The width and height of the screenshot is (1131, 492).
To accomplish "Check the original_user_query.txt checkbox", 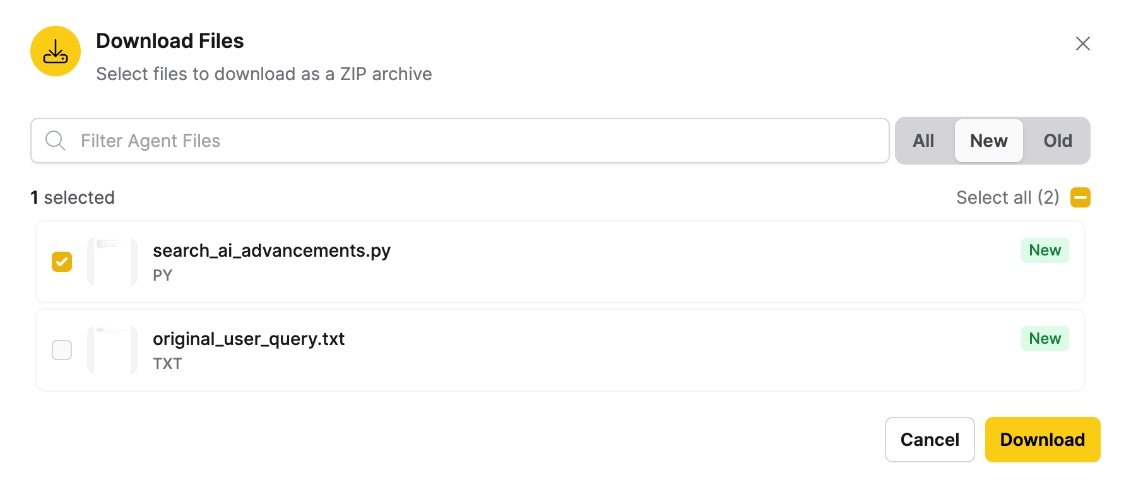I will [61, 350].
